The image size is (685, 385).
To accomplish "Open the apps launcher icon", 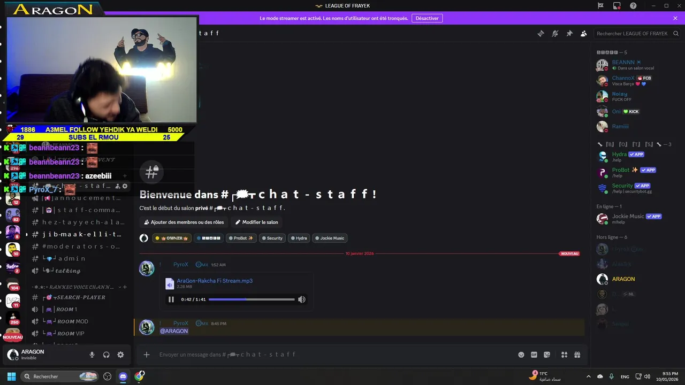I will (564, 355).
